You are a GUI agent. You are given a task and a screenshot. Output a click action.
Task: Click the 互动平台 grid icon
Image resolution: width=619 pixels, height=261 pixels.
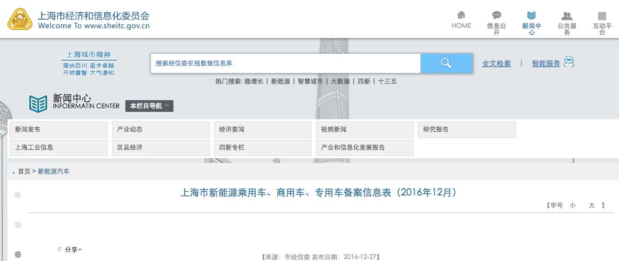(602, 16)
